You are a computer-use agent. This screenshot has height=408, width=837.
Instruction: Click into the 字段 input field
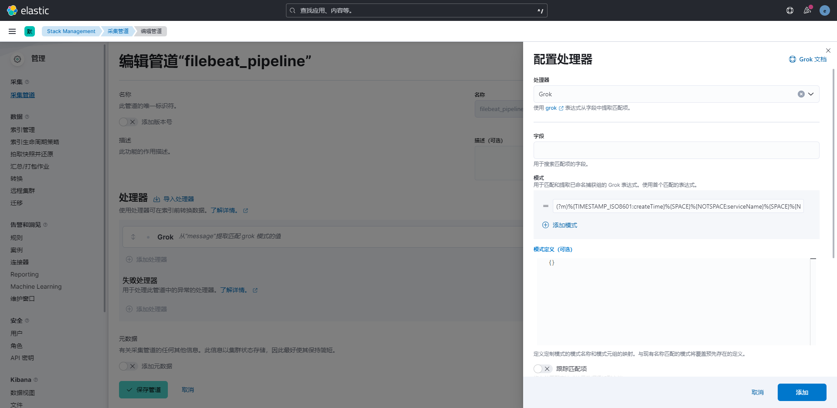[676, 150]
